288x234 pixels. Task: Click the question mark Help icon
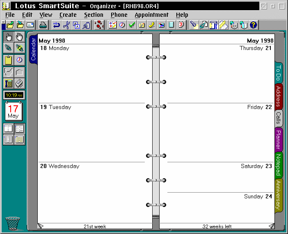[x=253, y=25]
